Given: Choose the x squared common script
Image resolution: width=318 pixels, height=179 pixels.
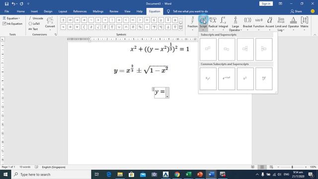Looking at the screenshot, I should tap(245, 79).
